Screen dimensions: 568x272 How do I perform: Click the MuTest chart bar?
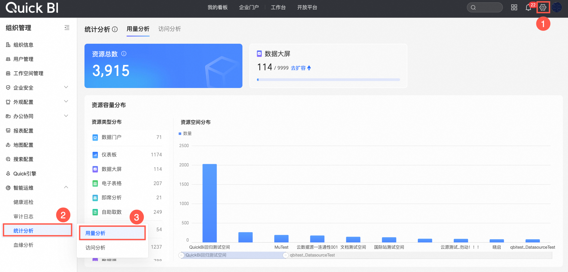point(281,238)
